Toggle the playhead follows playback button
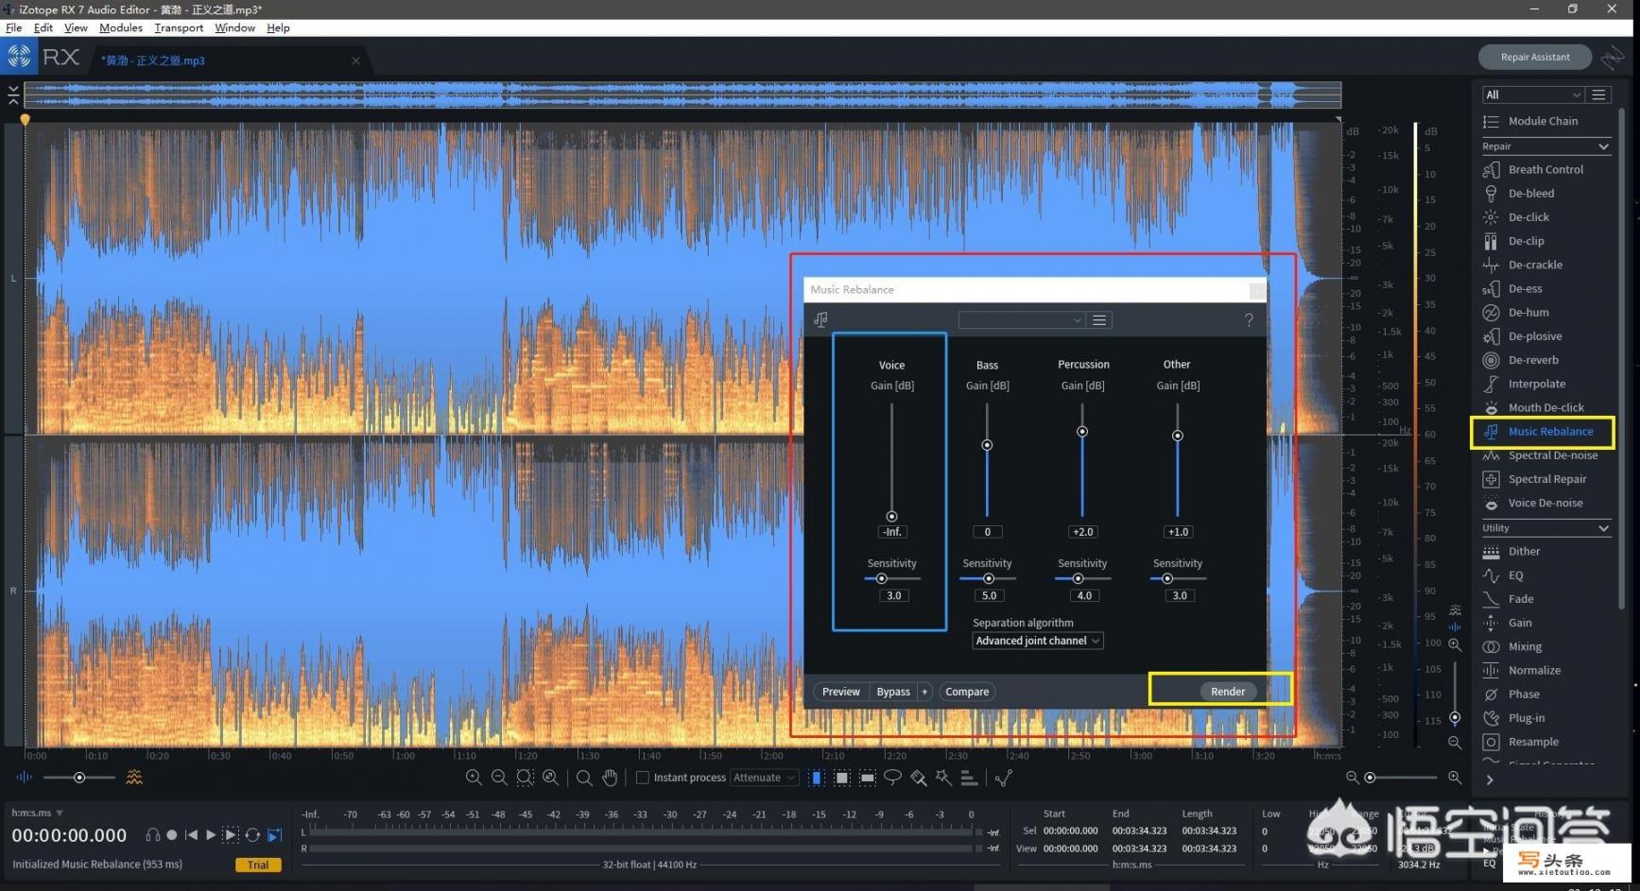 (x=274, y=835)
